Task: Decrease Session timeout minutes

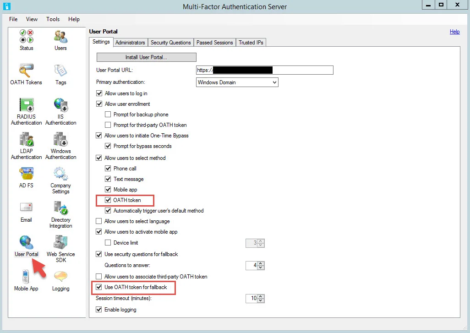Action: tap(261, 300)
